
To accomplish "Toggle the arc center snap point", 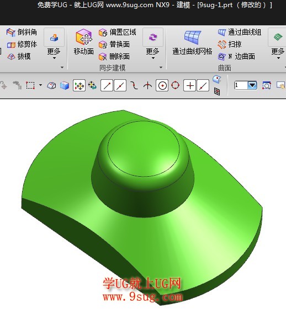I will 162,85.
